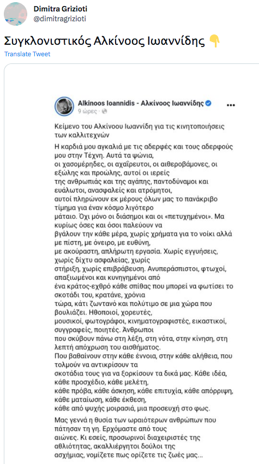Open Alkinoos Ioannidis round profile picture
This screenshot has height=464, width=259.
[64, 106]
